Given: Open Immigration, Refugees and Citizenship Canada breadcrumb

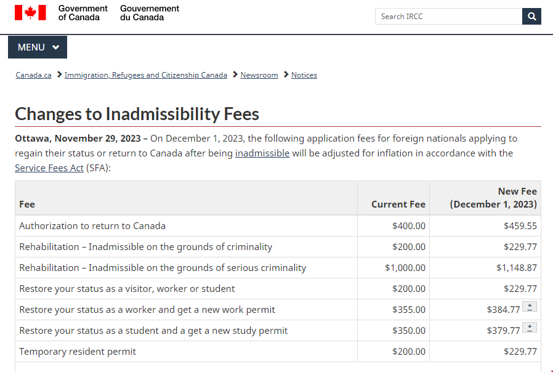Looking at the screenshot, I should point(146,75).
